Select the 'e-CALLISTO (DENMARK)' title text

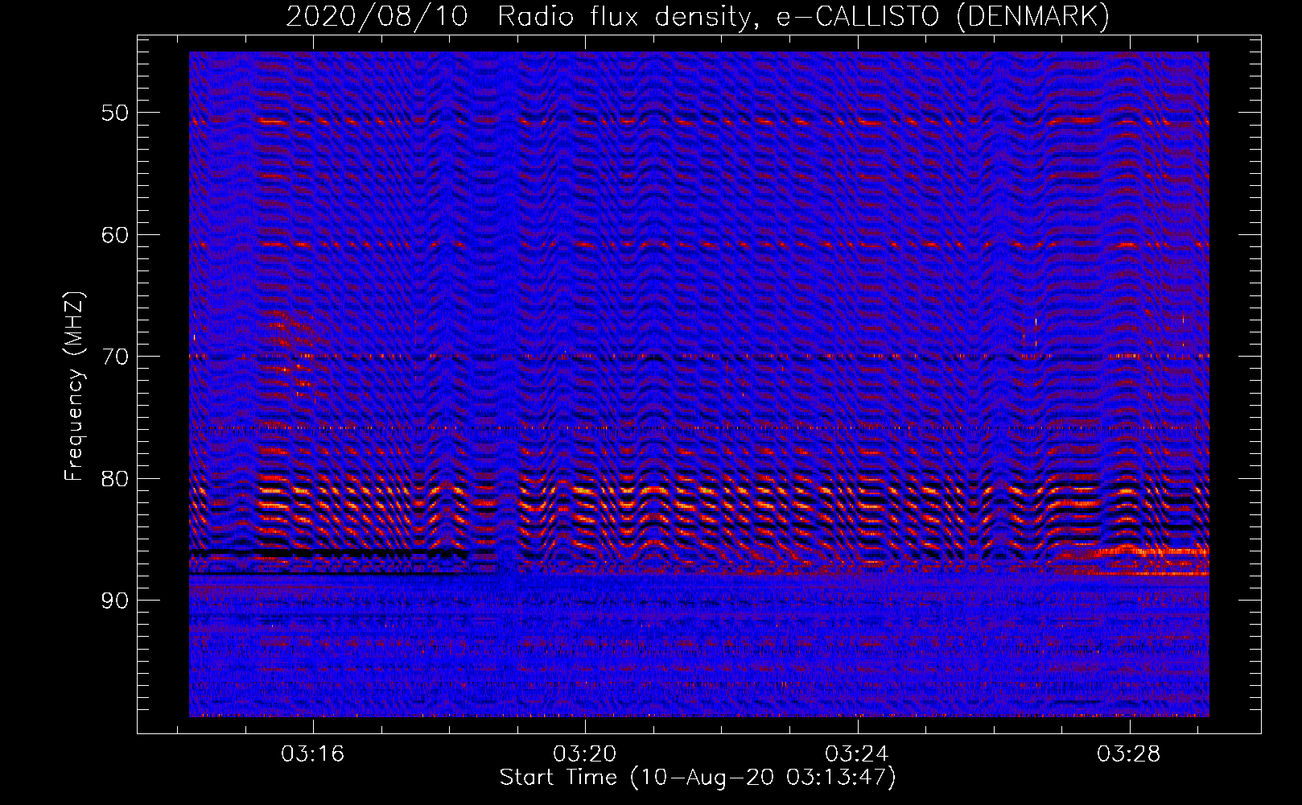[x=943, y=17]
